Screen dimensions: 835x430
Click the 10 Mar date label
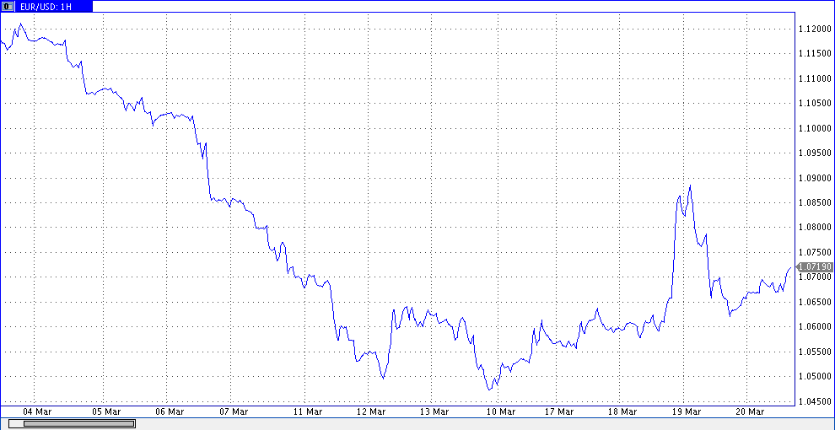click(500, 412)
